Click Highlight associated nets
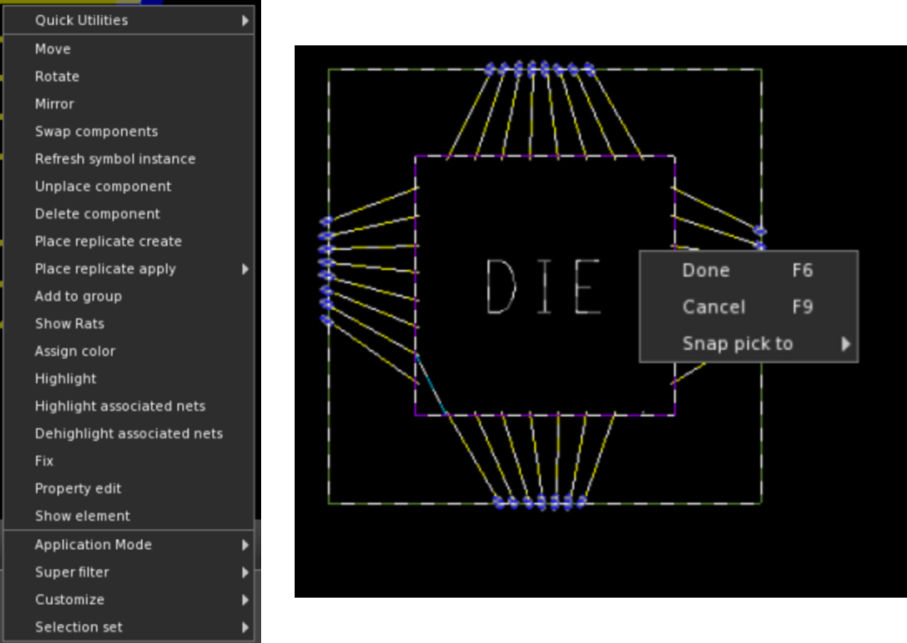Viewport: 907px width, 643px height. click(120, 406)
